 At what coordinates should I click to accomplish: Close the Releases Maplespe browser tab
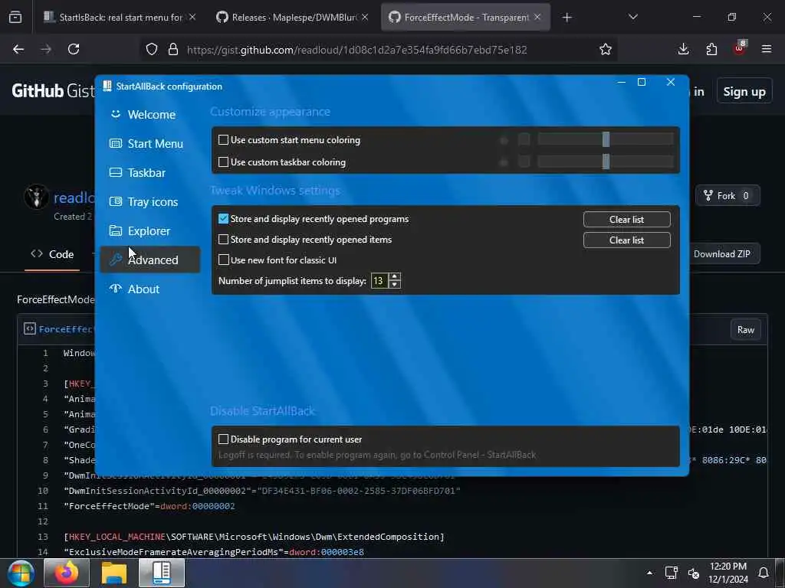(365, 18)
